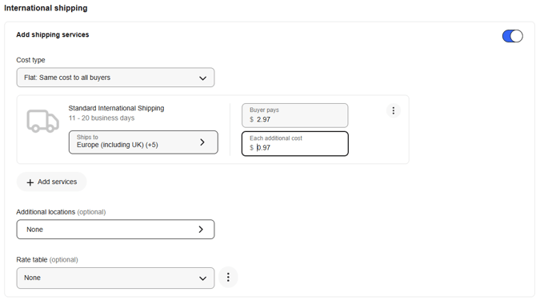Click the delivery truck icon
536x300 pixels.
pyautogui.click(x=42, y=122)
